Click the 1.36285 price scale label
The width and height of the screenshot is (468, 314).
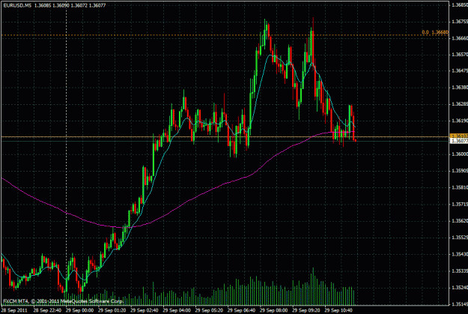[460, 104]
